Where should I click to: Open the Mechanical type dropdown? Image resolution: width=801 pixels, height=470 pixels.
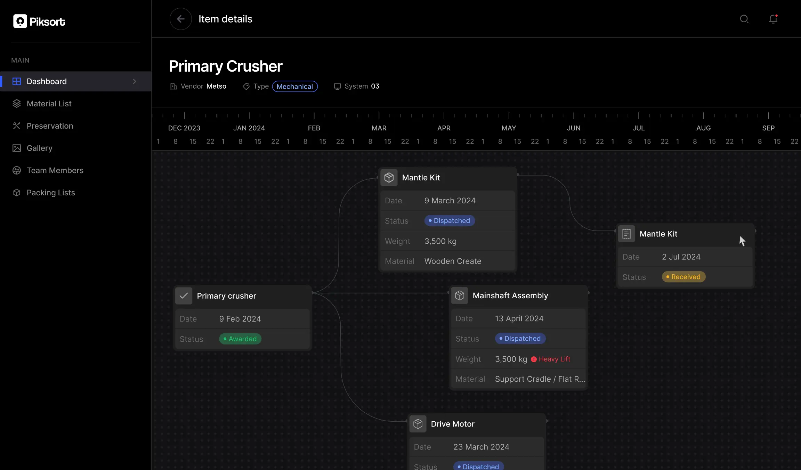pos(294,86)
